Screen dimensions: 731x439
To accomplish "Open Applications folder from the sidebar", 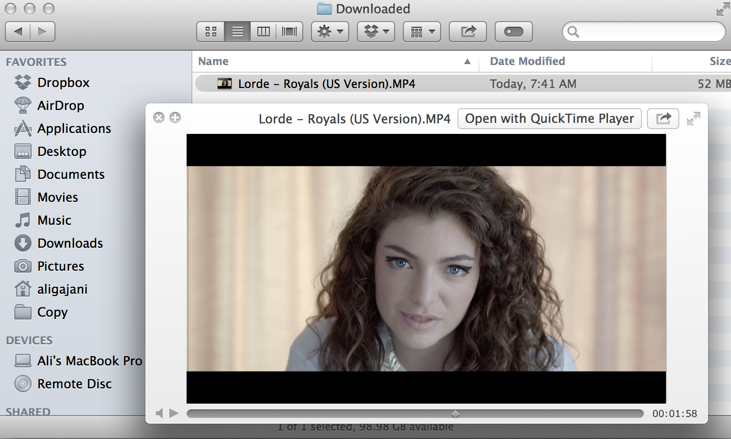I will 74,129.
